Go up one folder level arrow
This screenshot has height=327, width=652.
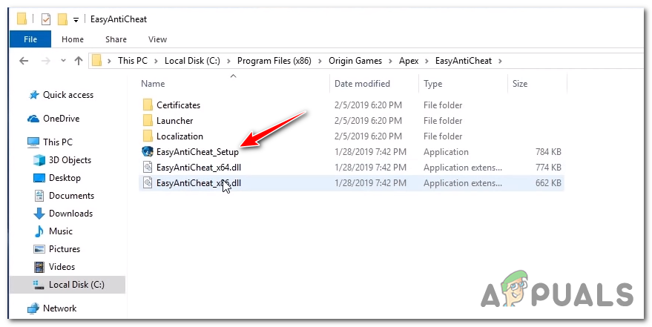78,61
